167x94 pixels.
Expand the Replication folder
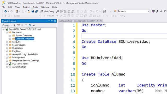click(x=7, y=48)
